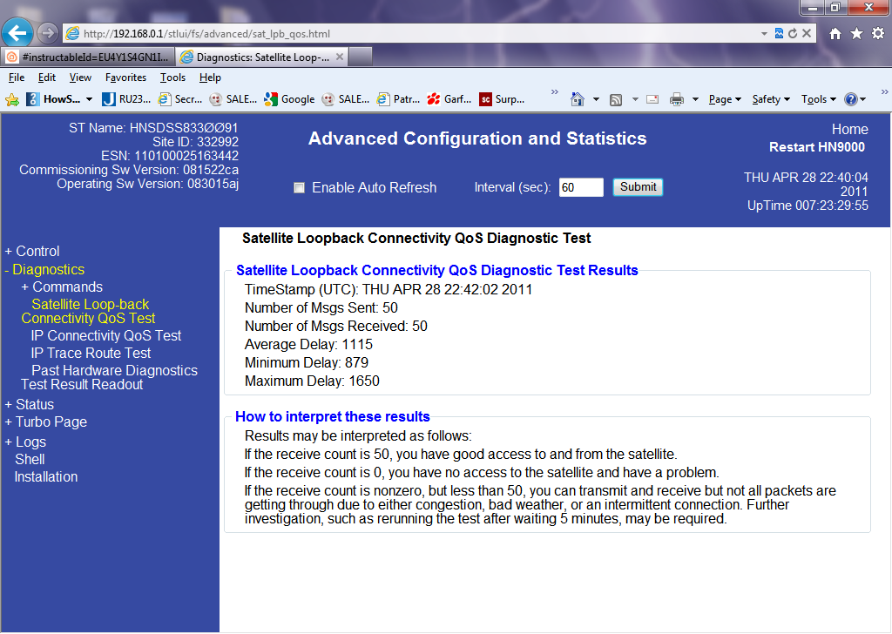Close the Diagnostics Satellite Loop tab

click(340, 57)
